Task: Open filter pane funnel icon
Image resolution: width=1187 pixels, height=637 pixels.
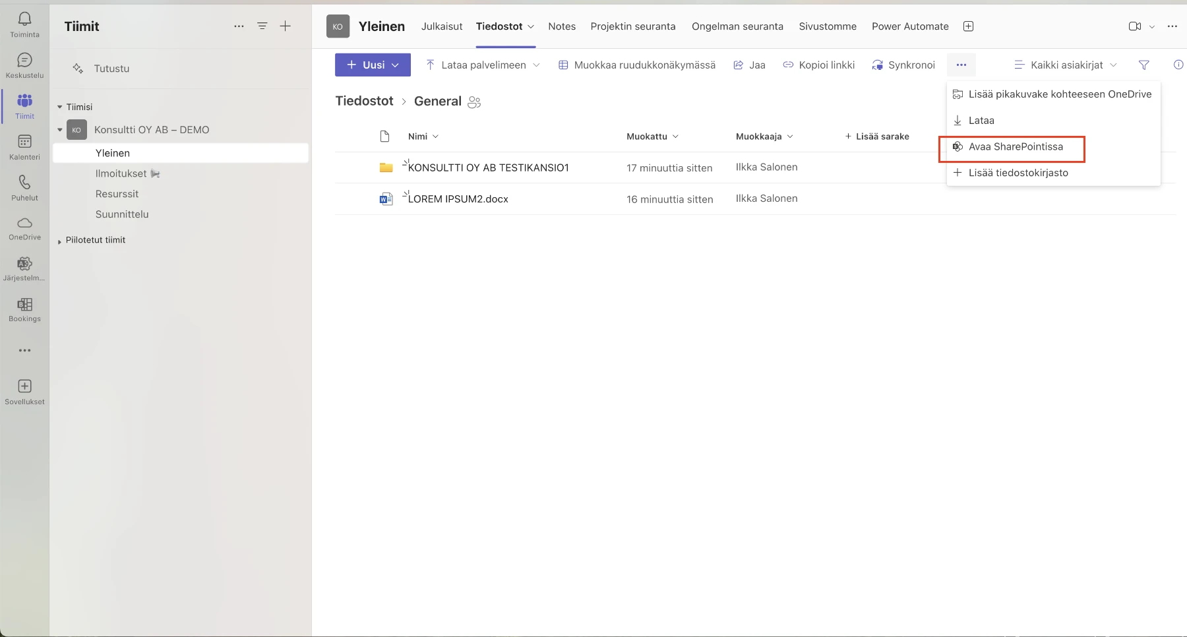Action: click(1144, 65)
